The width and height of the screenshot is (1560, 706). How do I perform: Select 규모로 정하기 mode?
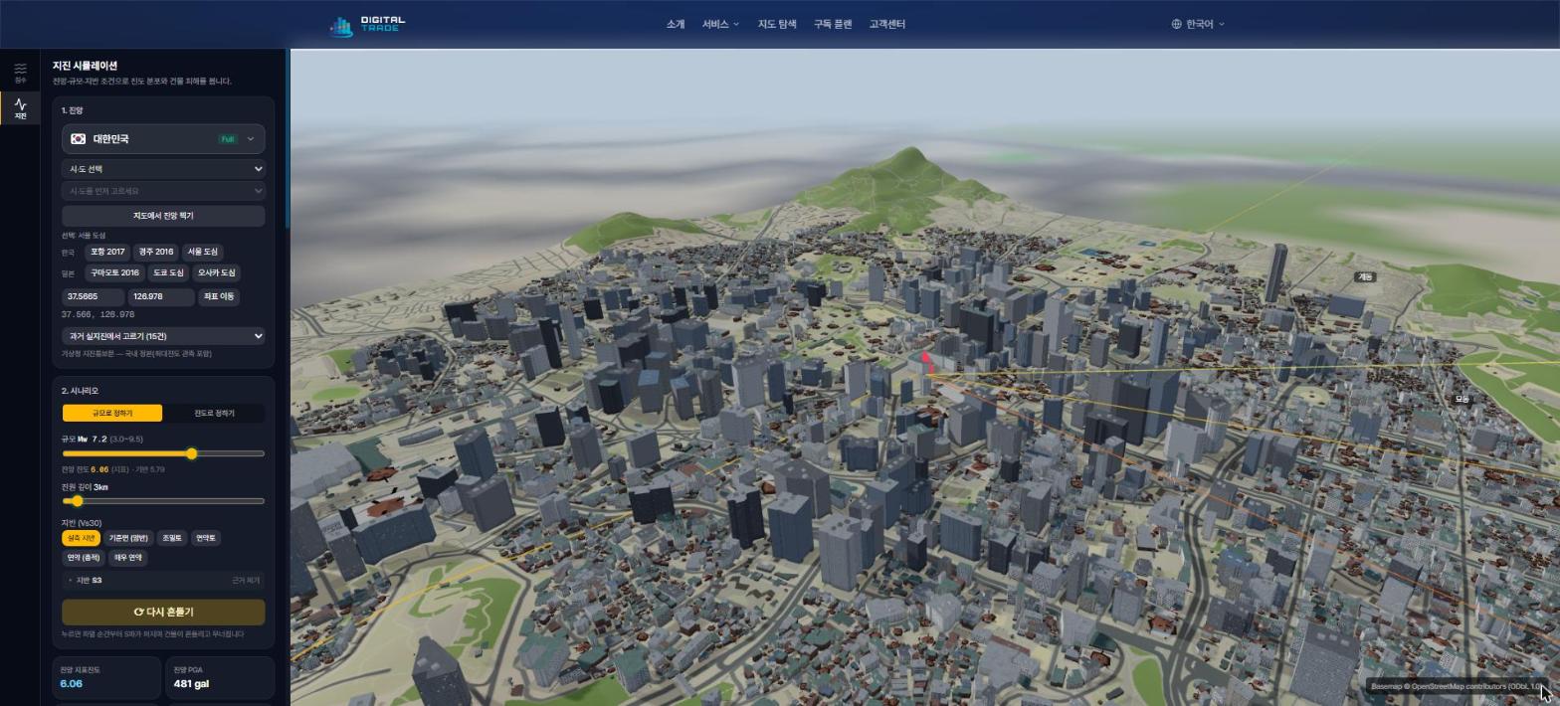pos(112,413)
